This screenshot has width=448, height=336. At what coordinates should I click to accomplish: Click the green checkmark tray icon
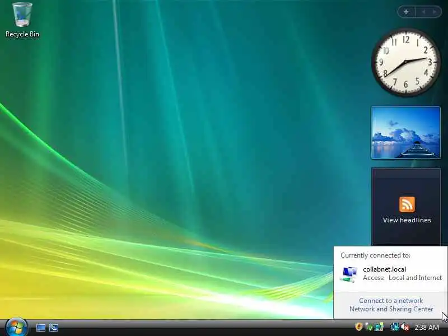(x=369, y=327)
